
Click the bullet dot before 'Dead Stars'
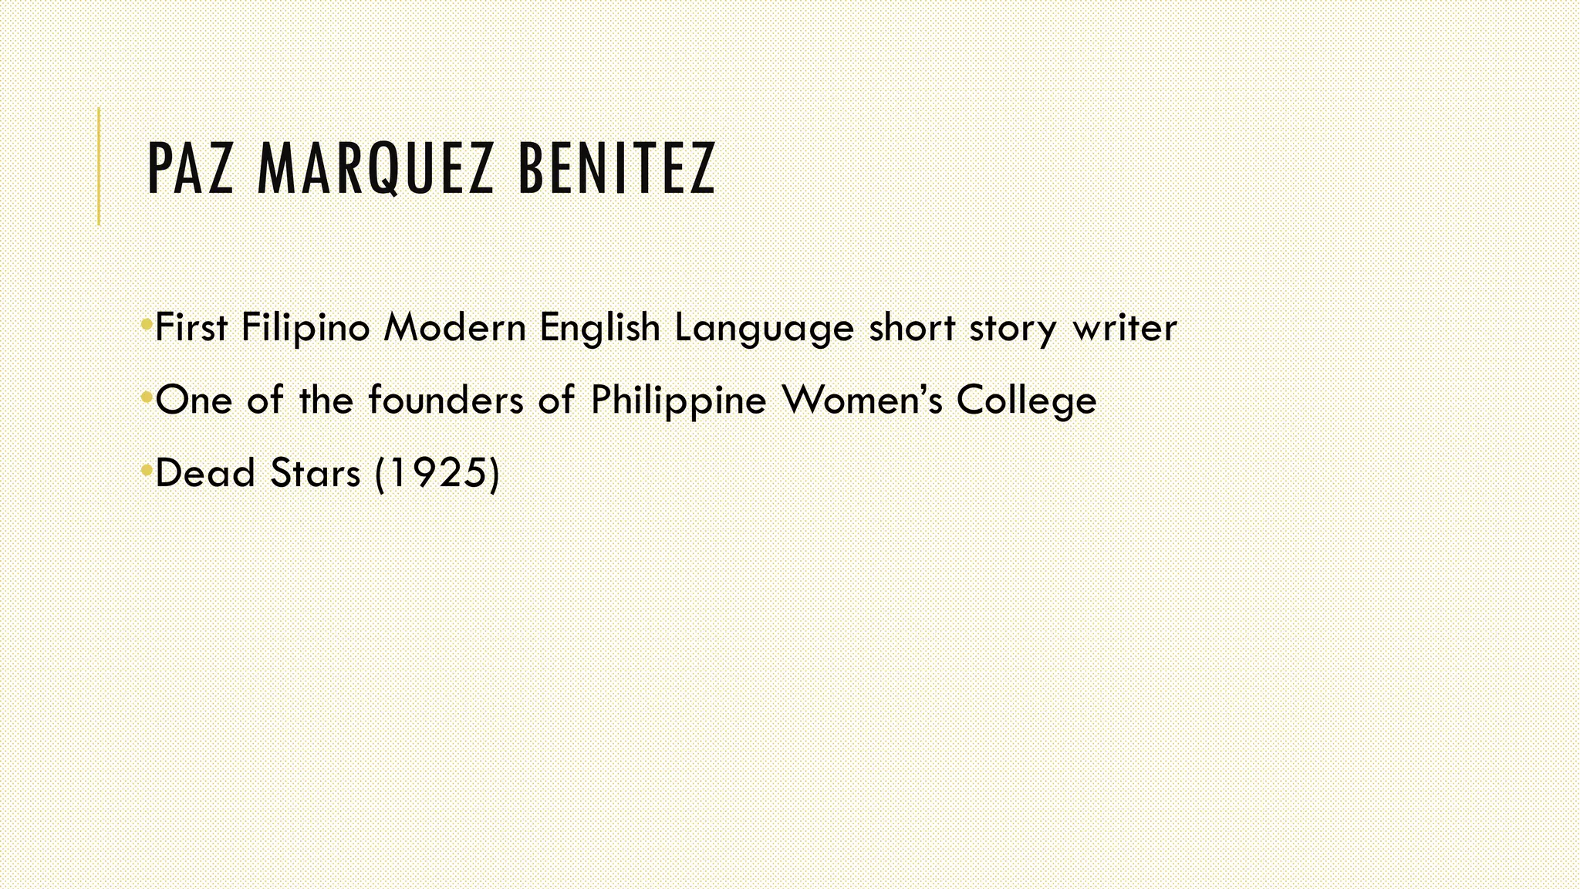pos(147,469)
